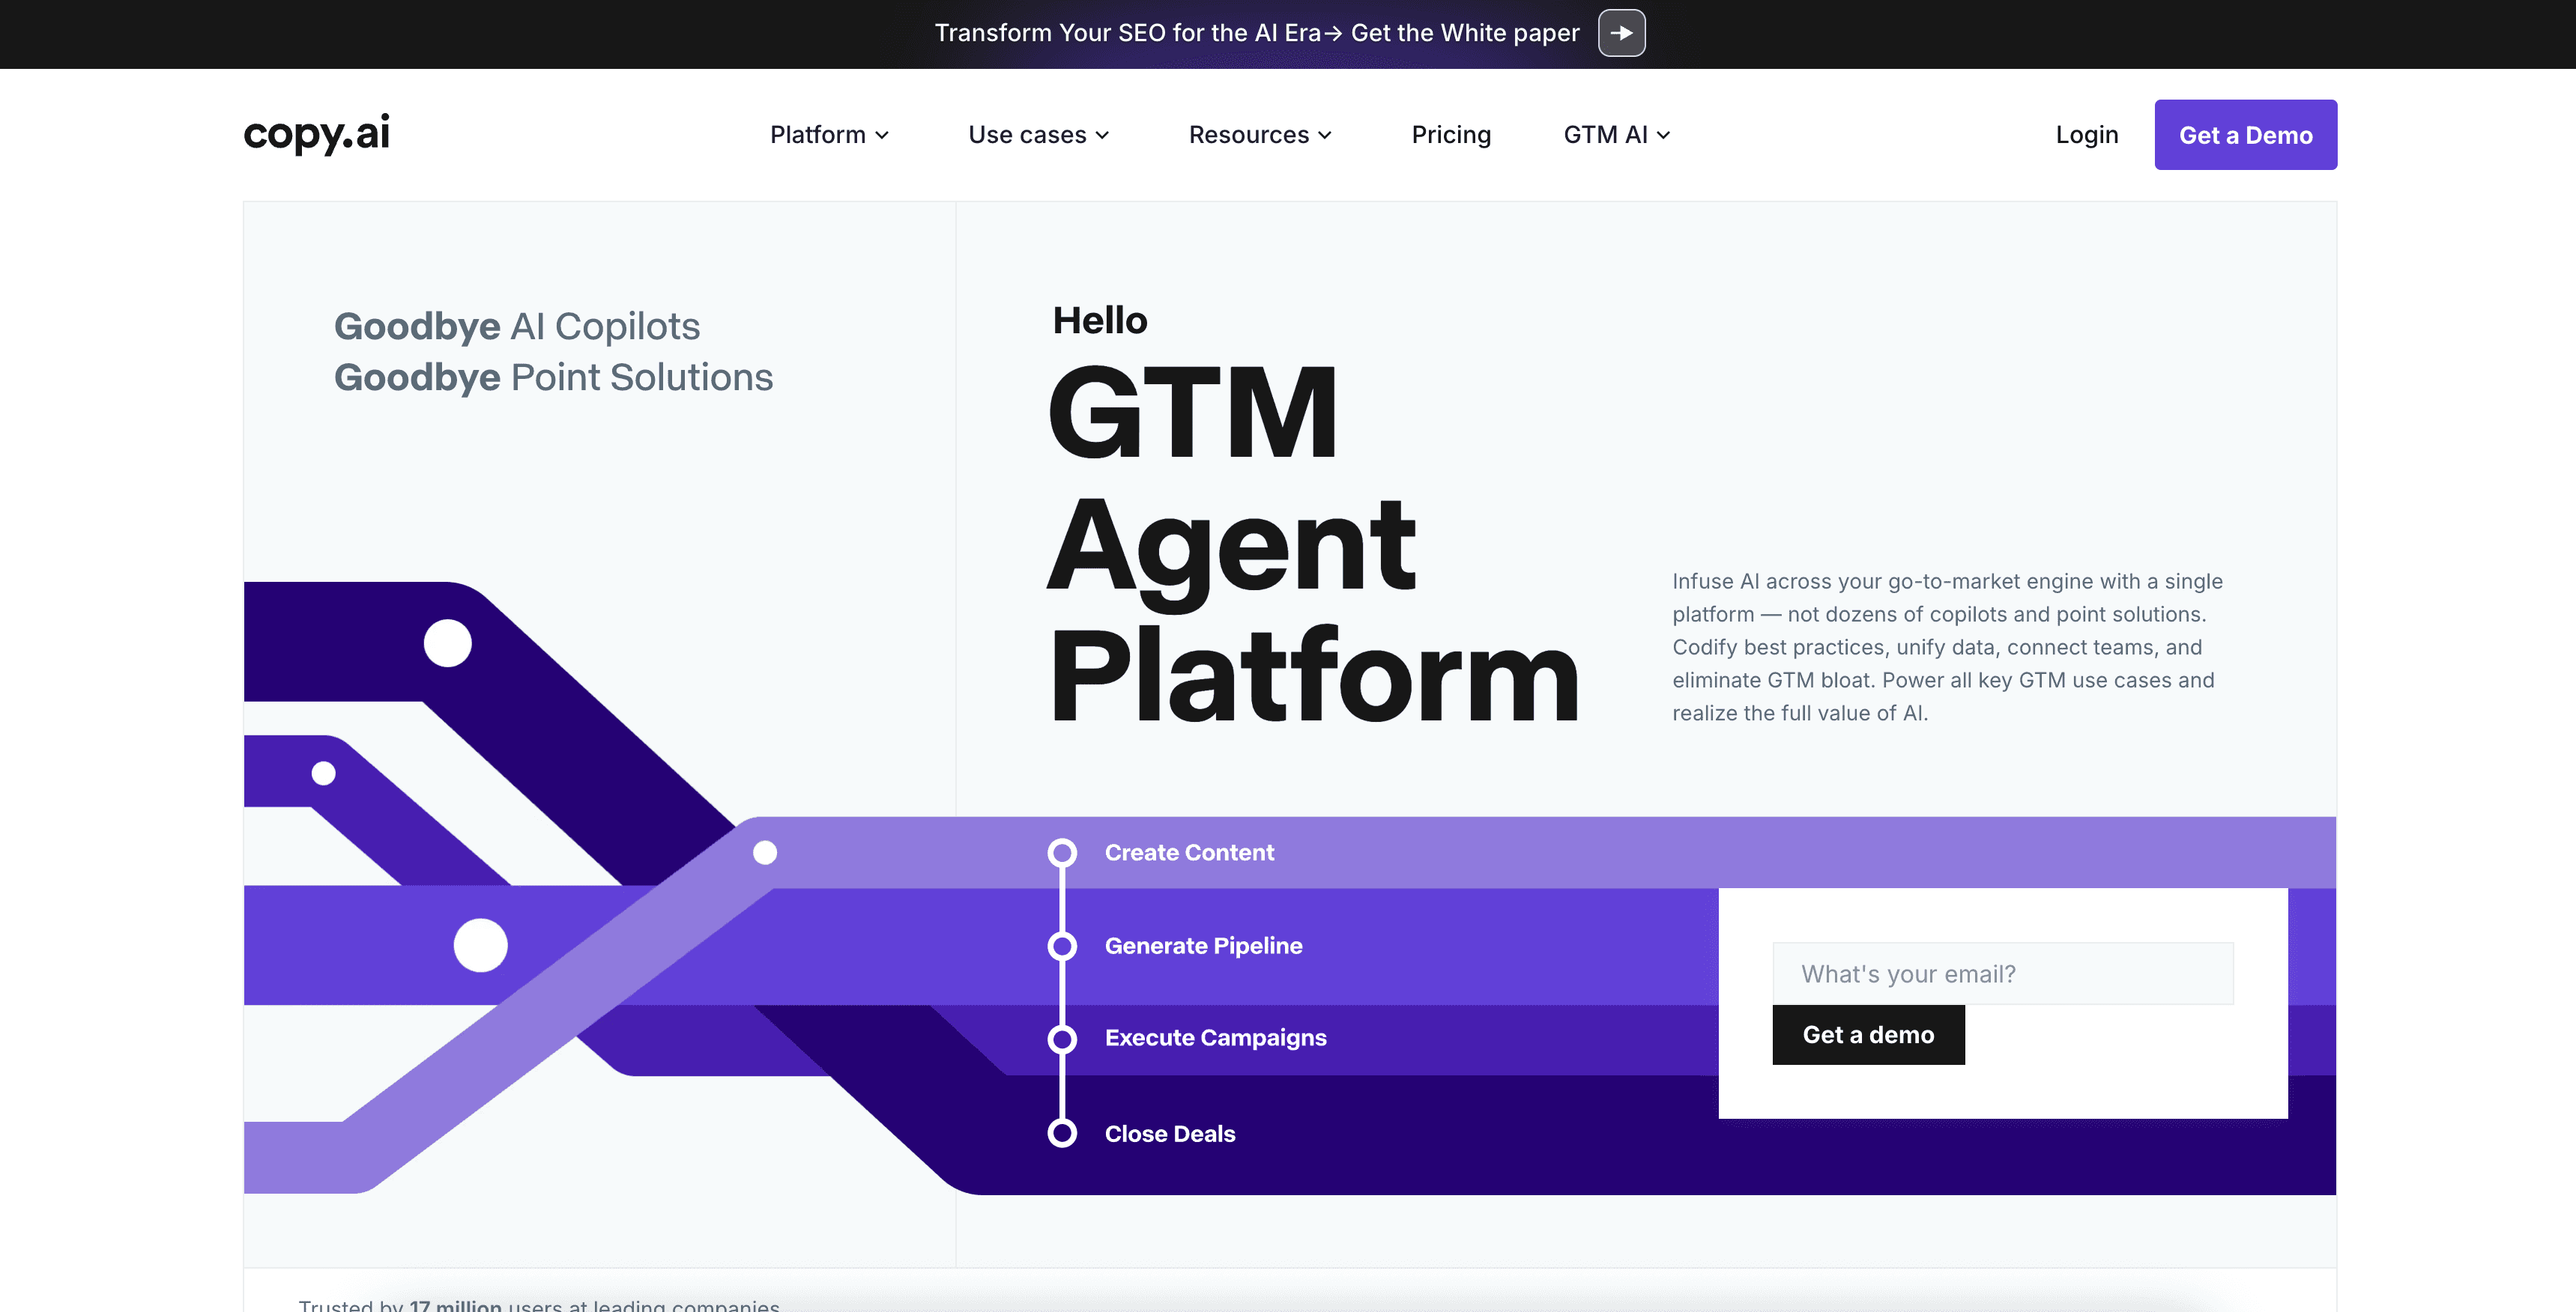This screenshot has width=2576, height=1312.
Task: Open the GTM AI dropdown menu
Action: click(1616, 135)
